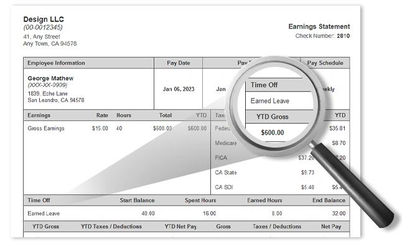The image size is (402, 246).
Task: Click the Jan 06, 2023 pay date
Action: (179, 89)
